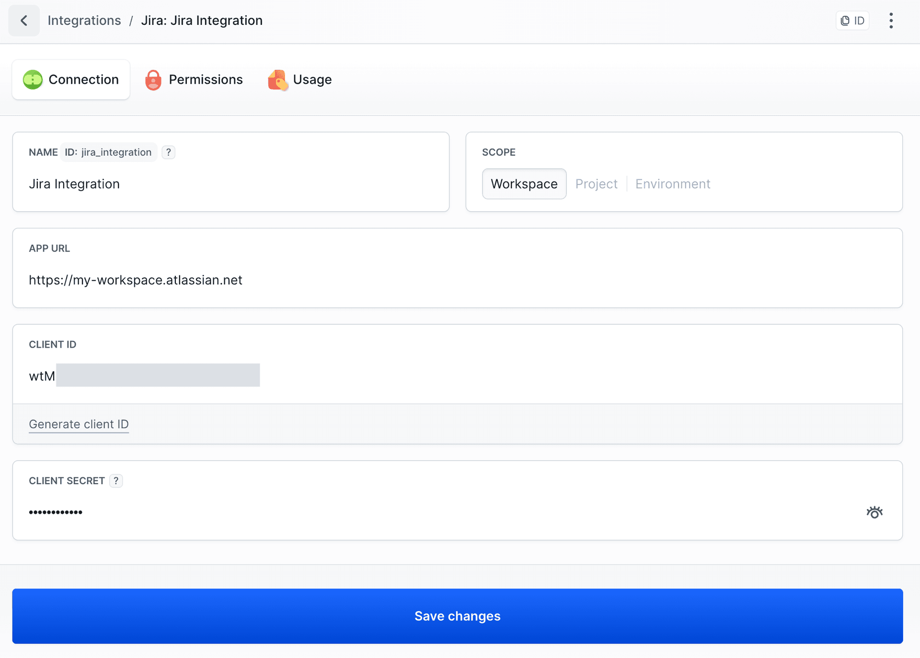Keep Workspace scope selected
Image resolution: width=920 pixels, height=658 pixels.
click(x=524, y=183)
